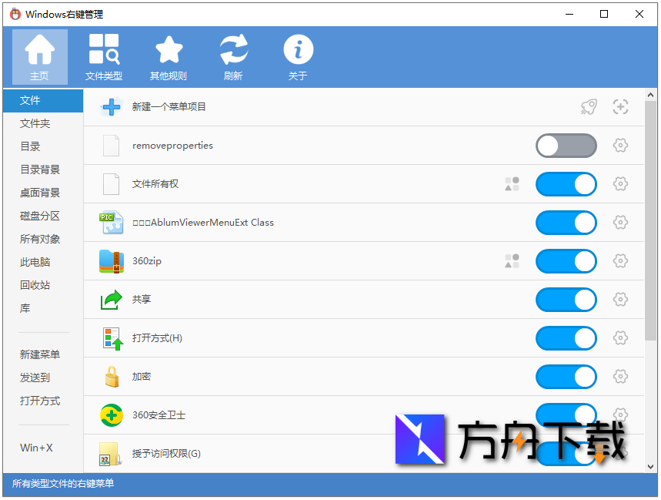The height and width of the screenshot is (500, 661).
Task: Enable the removeproperties toggle
Action: (x=566, y=146)
